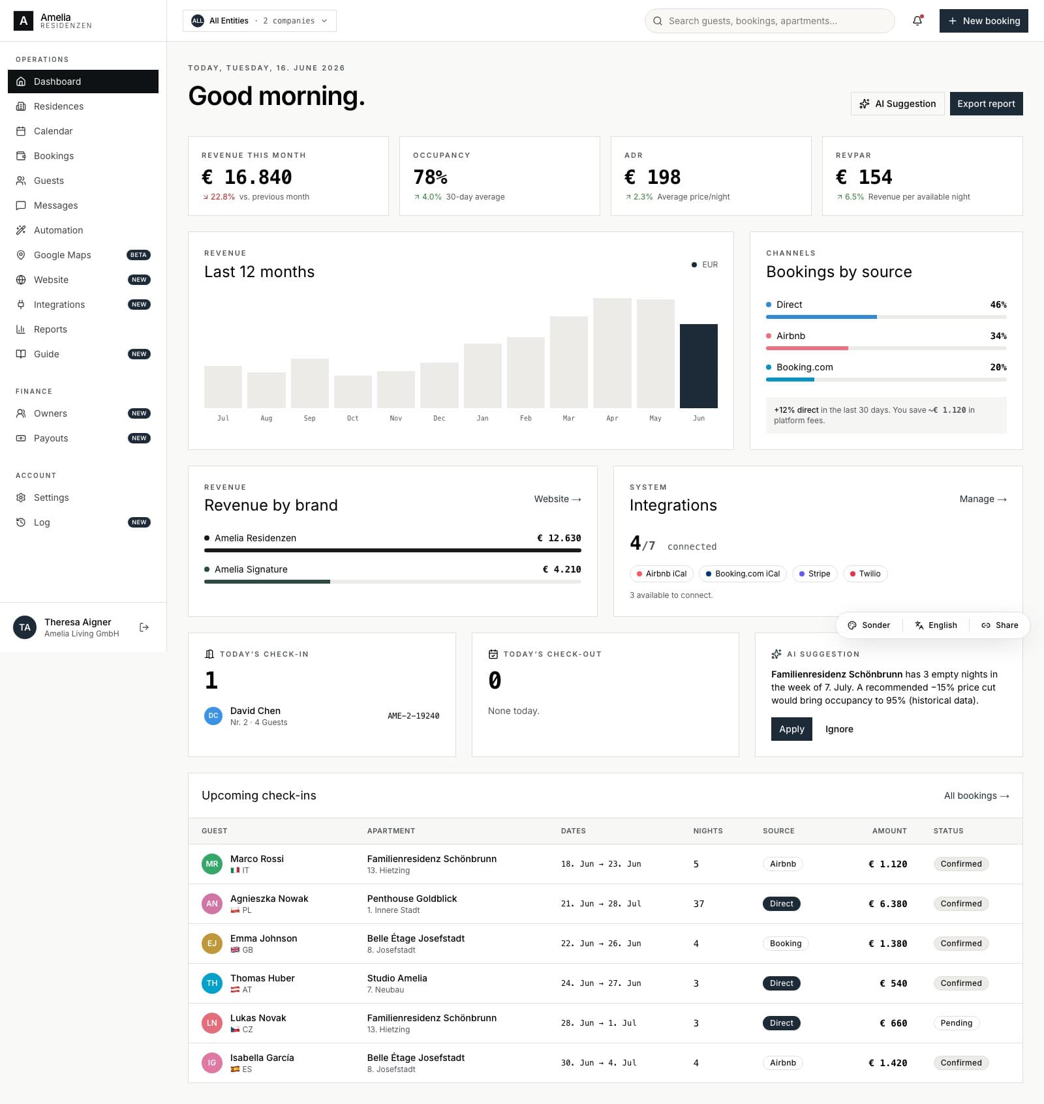Click the Bookings wallet icon

click(21, 156)
